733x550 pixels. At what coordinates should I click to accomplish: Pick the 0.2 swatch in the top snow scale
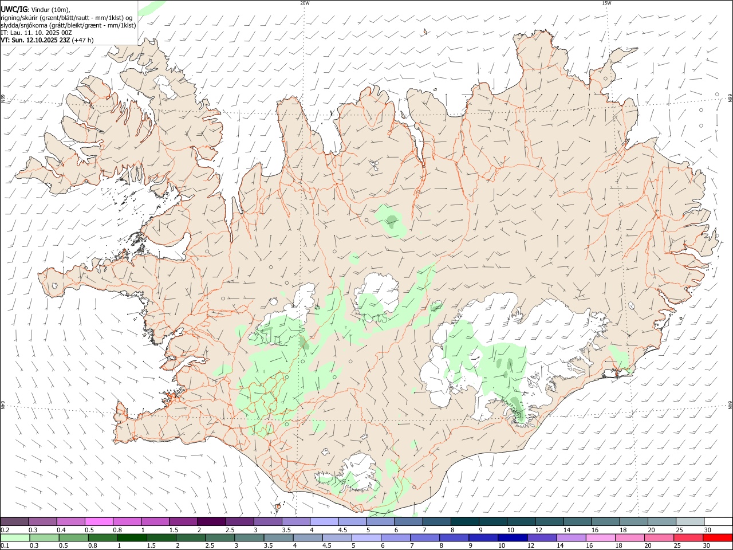pos(14,521)
